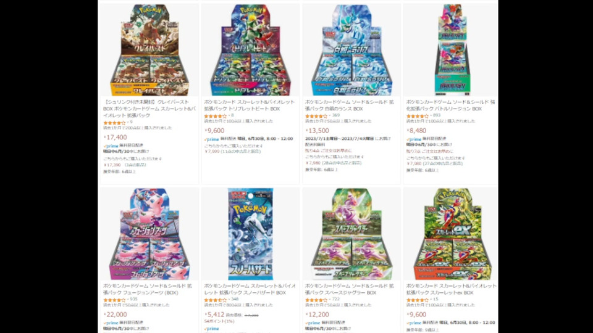Image resolution: width=593 pixels, height=333 pixels.
Task: Click the star rating of the 白銀のランス listing
Action: (x=316, y=116)
